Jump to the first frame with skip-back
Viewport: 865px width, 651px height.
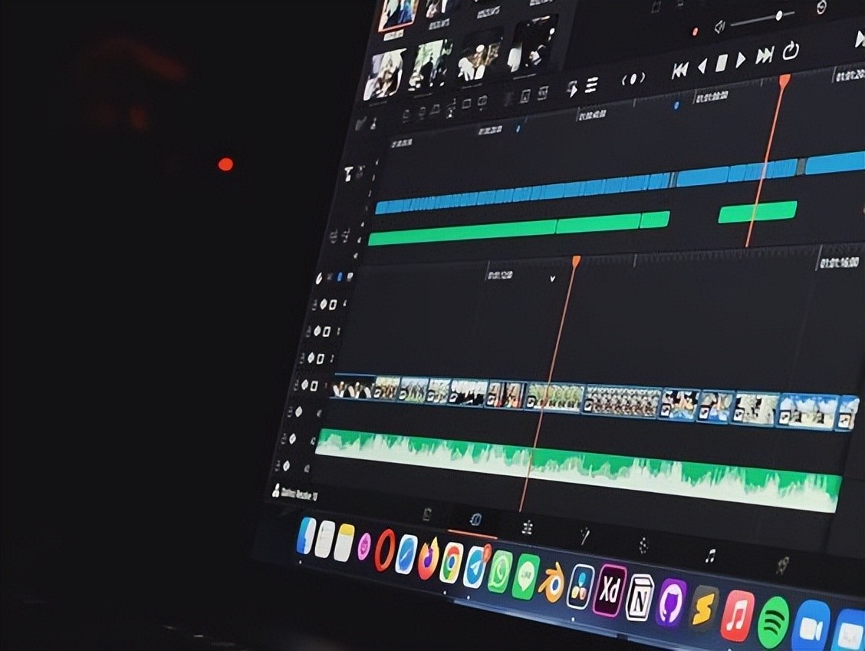click(679, 71)
